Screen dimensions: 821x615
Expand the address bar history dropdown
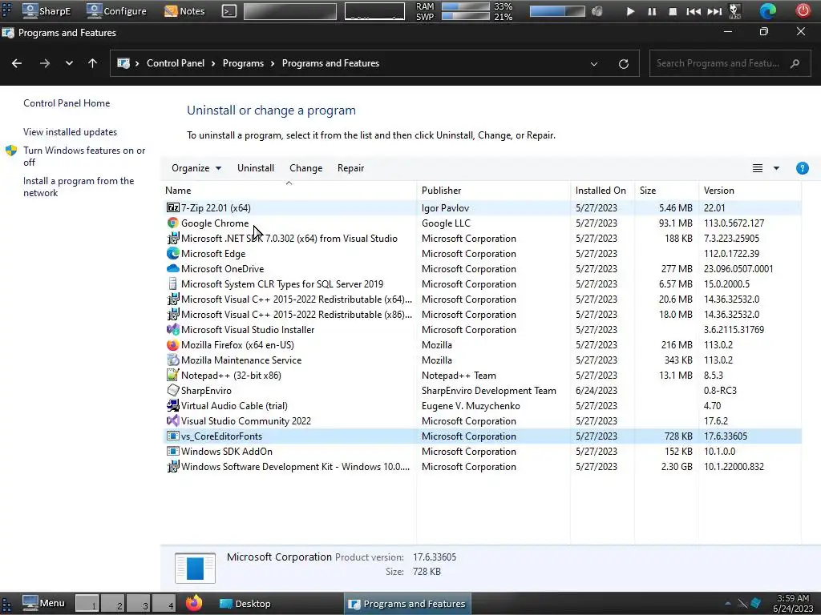tap(594, 64)
